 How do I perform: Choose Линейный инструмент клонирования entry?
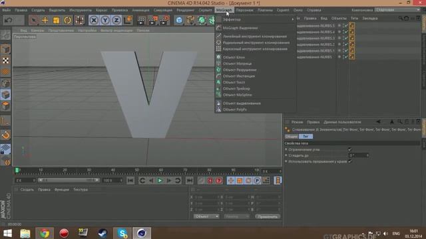point(255,37)
